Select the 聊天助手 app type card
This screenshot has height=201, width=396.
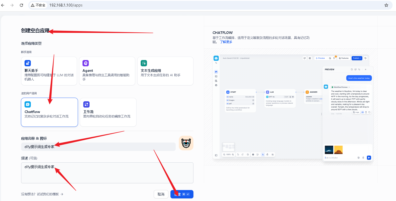tap(49, 71)
